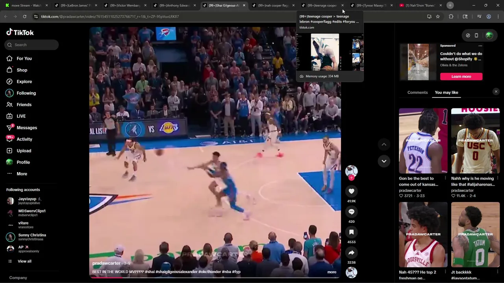504x283 pixels.
Task: Open options for 'Gon be the best' video
Action: point(445,178)
